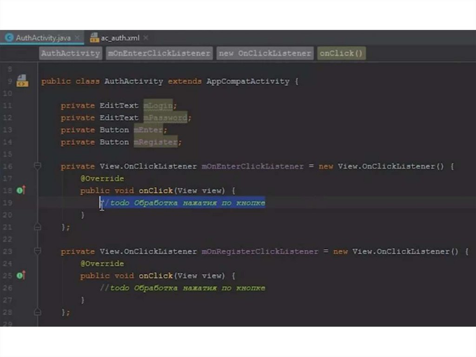The width and height of the screenshot is (476, 357).
Task: Click the mRegister field name
Action: 155,142
